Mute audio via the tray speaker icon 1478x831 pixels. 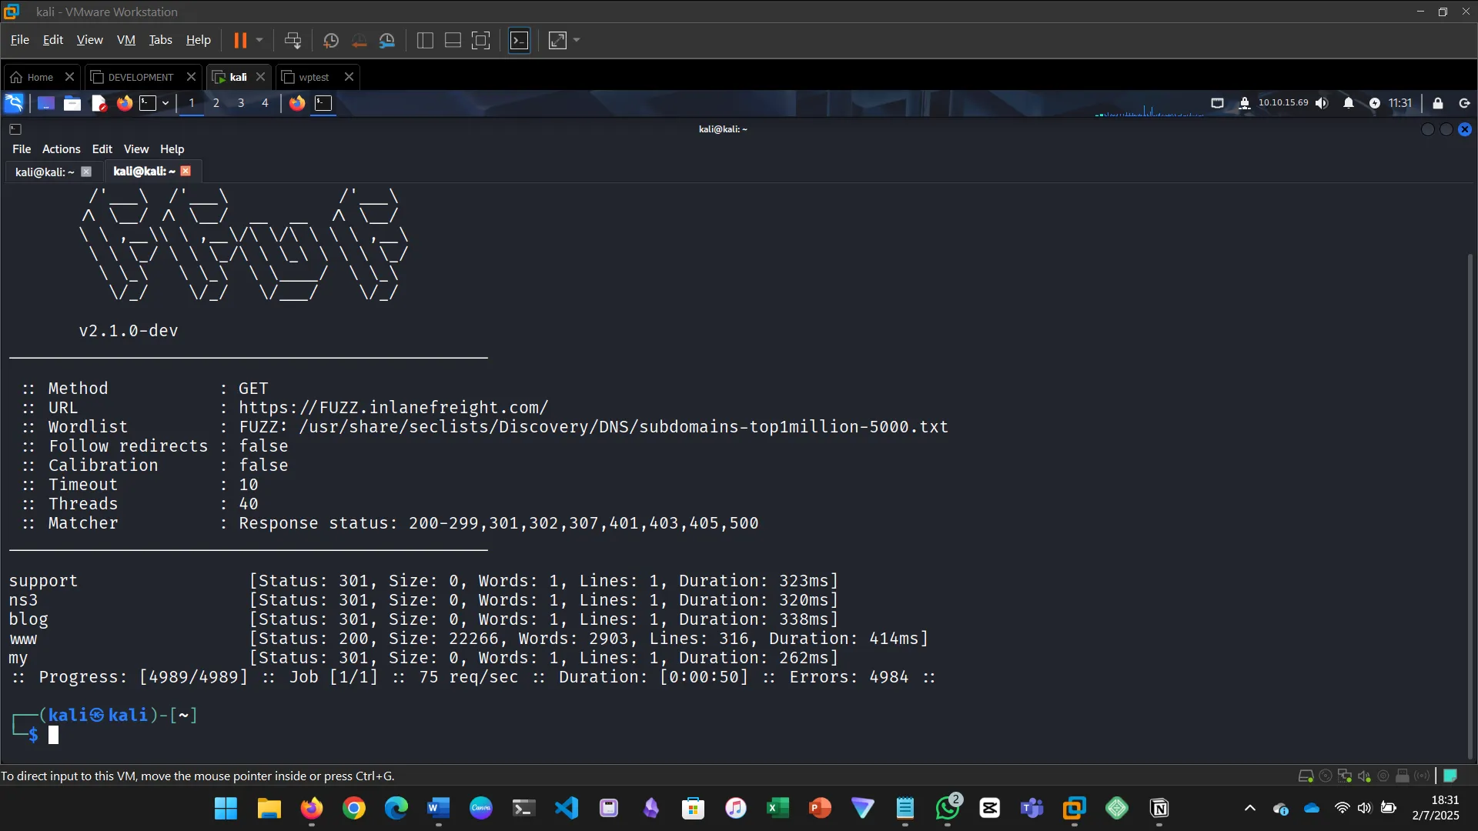point(1322,103)
